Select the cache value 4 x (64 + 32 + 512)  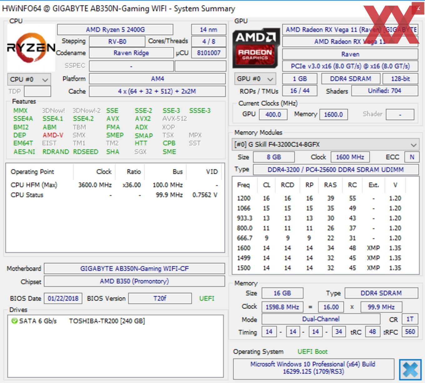click(x=157, y=91)
